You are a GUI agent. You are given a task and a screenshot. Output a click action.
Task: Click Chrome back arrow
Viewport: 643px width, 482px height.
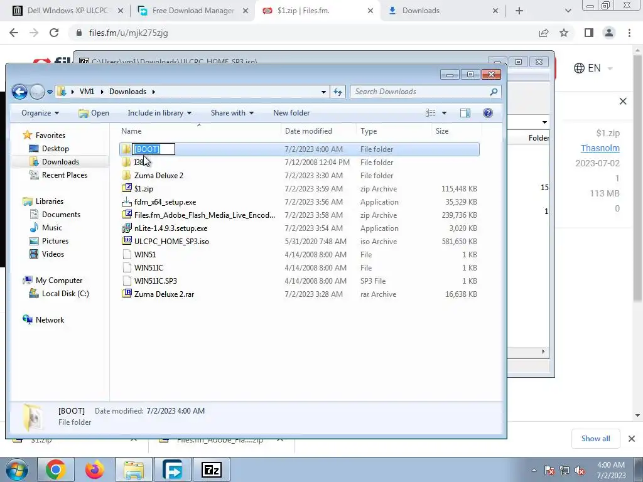14,33
